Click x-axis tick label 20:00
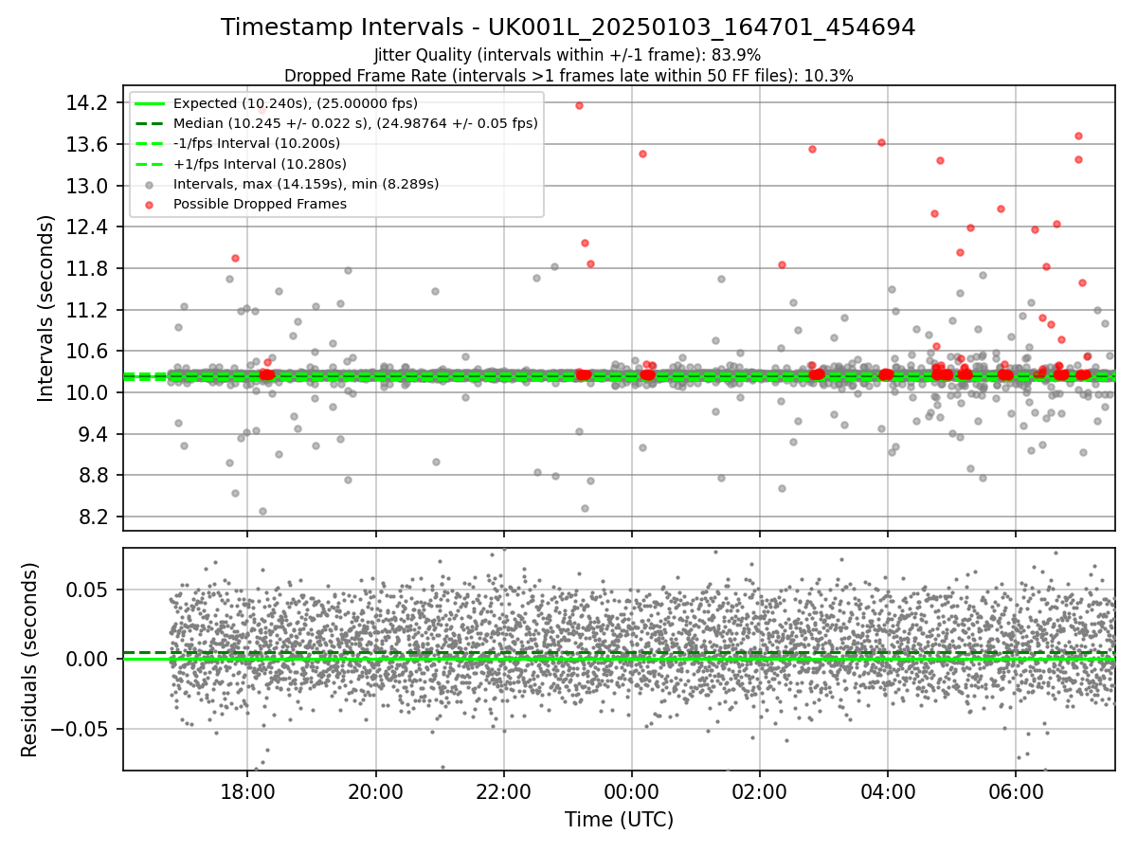The height and width of the screenshot is (853, 1137). coord(375,790)
